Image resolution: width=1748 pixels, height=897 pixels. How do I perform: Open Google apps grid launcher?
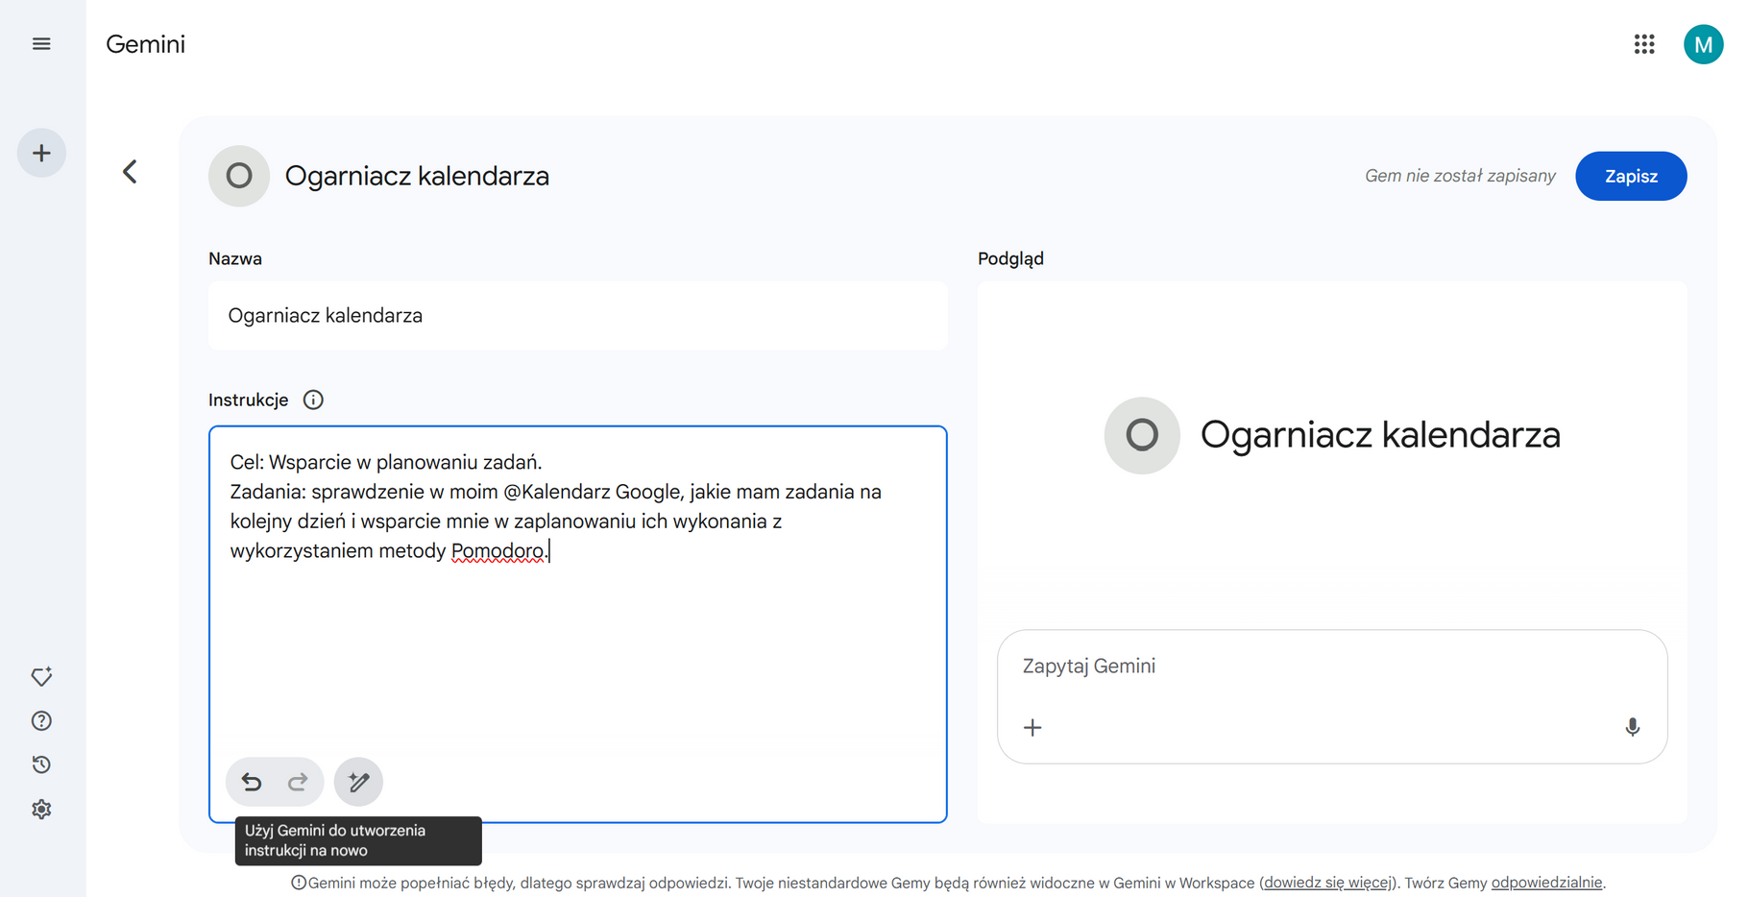[x=1643, y=44]
